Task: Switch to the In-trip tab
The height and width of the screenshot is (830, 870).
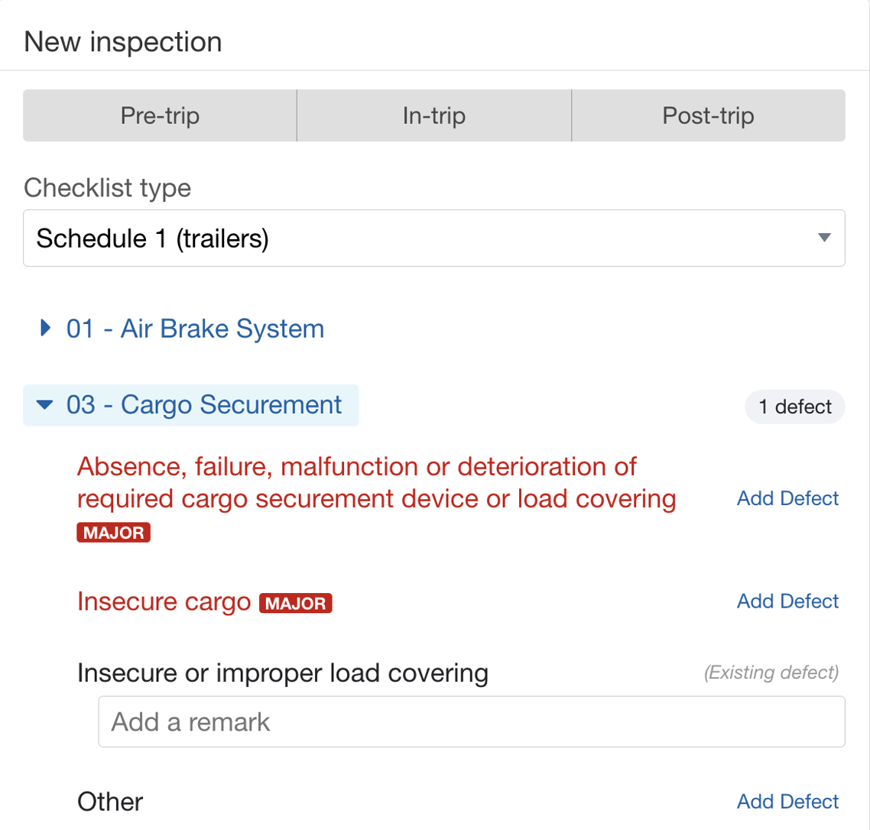Action: pos(433,116)
